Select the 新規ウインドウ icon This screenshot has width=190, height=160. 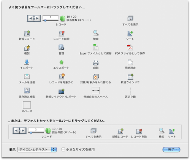[130, 77]
